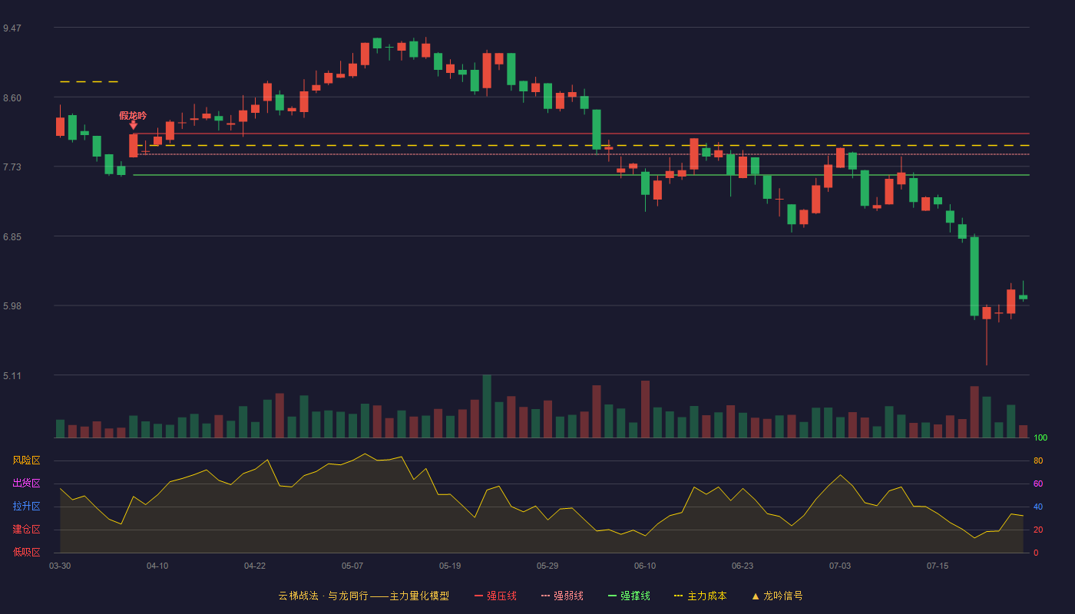The image size is (1075, 614).
Task: Click the 05-19 date label
Action: (x=450, y=566)
